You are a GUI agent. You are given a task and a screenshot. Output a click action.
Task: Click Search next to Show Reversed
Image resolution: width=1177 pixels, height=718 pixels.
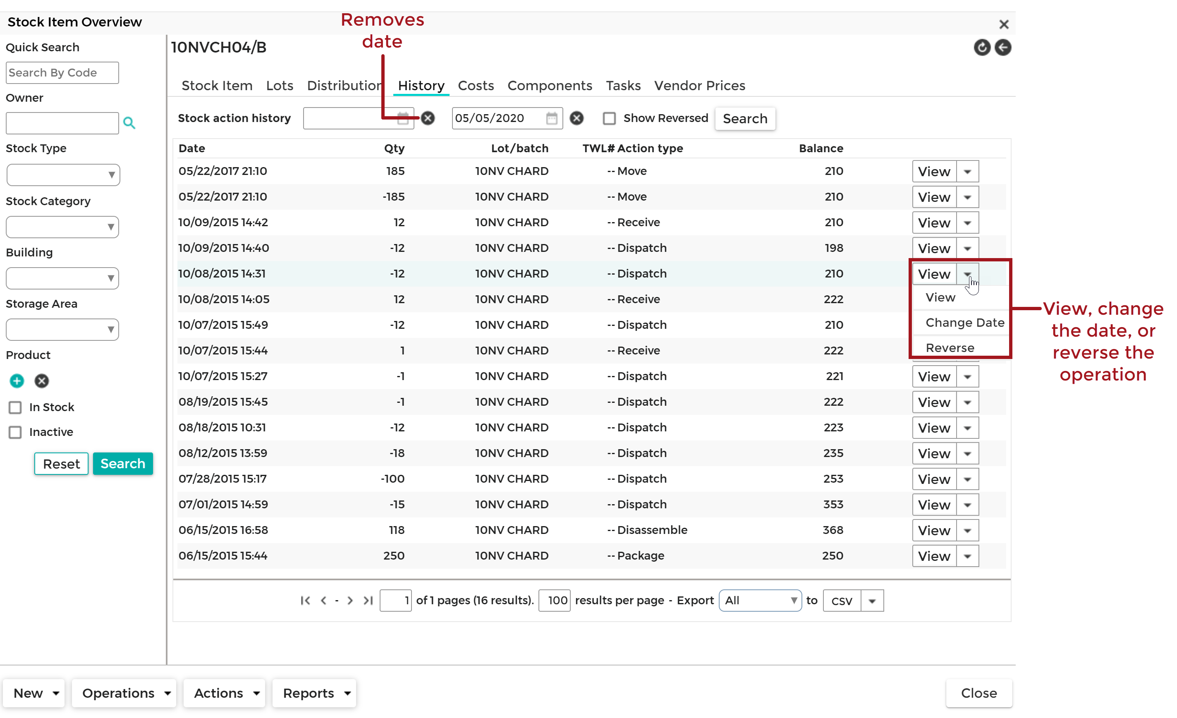point(745,118)
